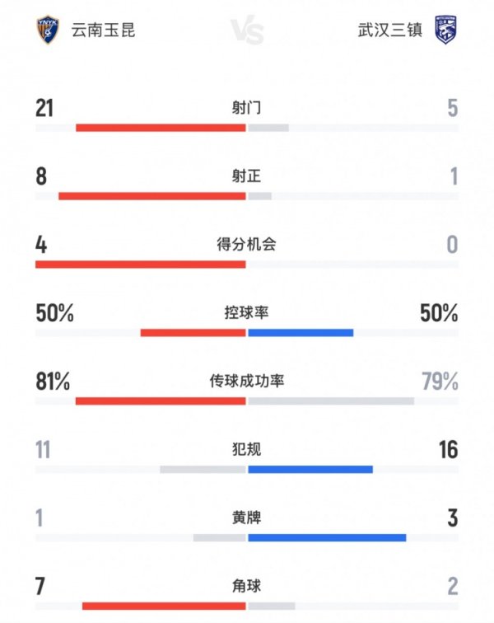Click the 犯规 stat label
The image size is (494, 623).
(x=247, y=450)
